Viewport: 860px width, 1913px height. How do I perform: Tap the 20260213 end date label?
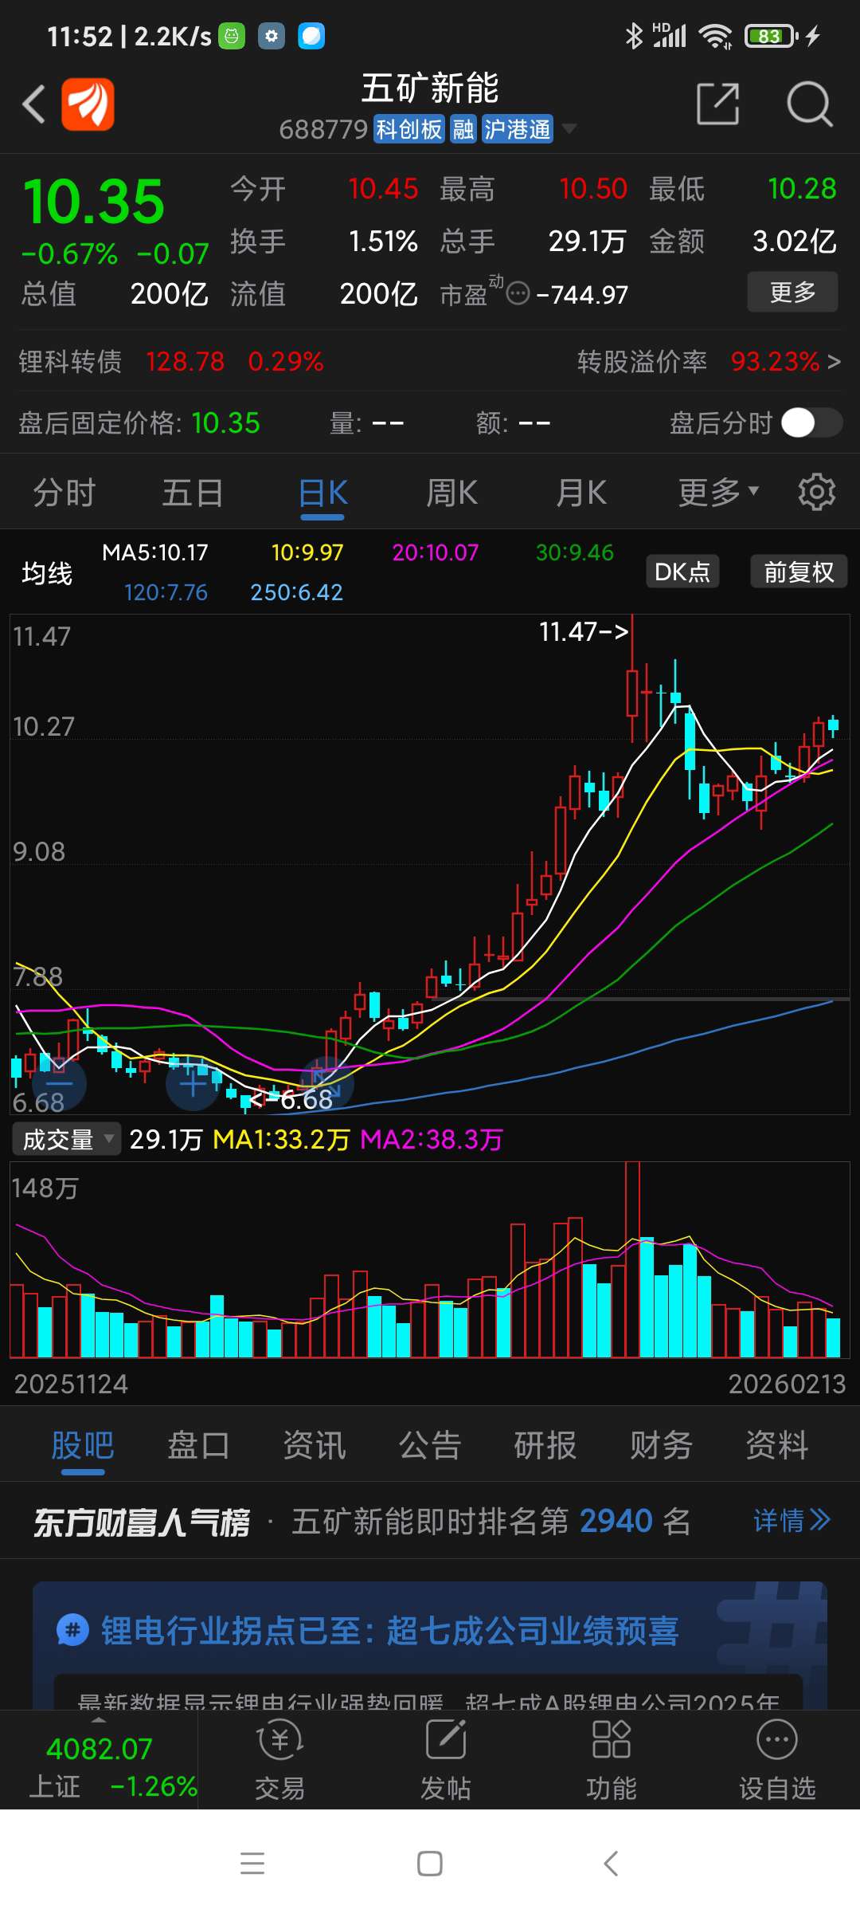click(787, 1384)
